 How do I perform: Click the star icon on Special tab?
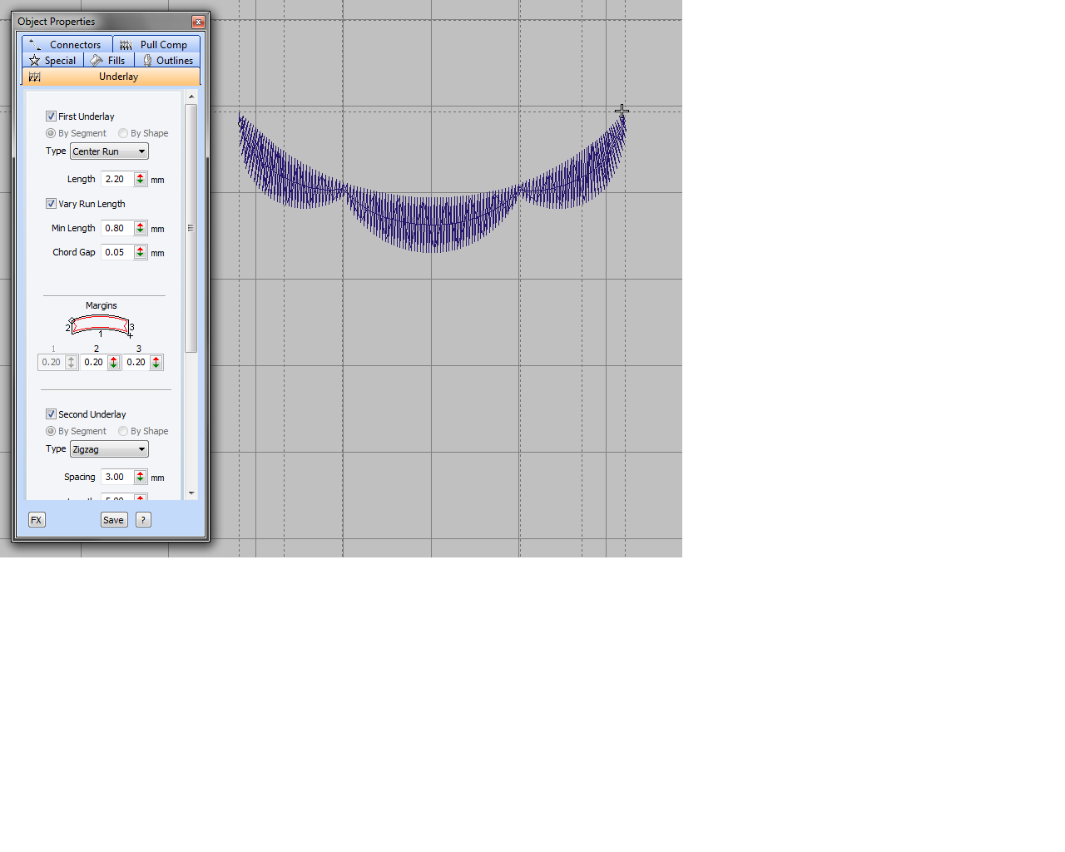[34, 61]
